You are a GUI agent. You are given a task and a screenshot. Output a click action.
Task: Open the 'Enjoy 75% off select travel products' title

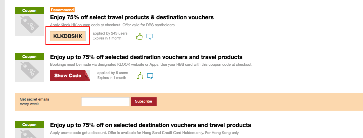click(x=132, y=17)
